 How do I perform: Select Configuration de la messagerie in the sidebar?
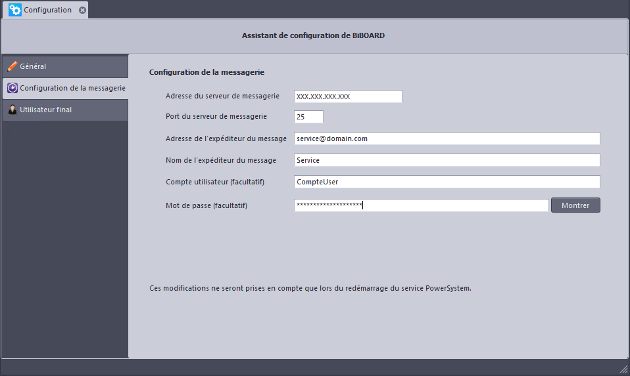65,88
